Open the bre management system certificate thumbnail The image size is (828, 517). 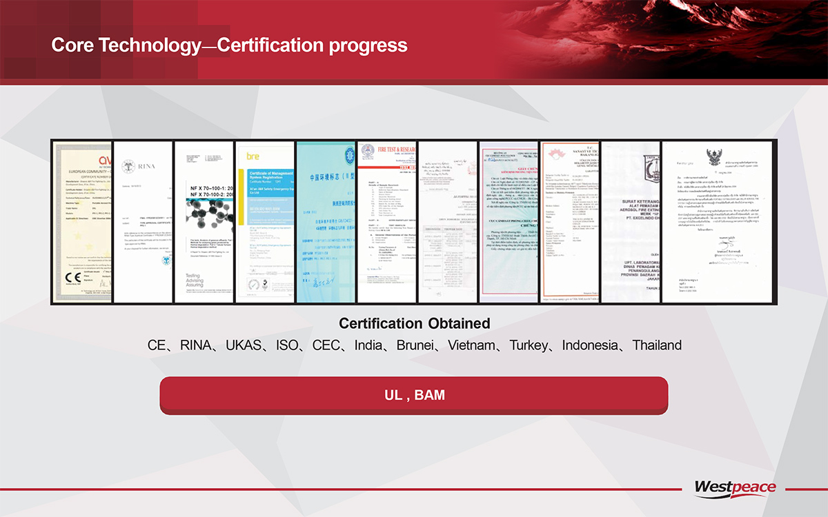264,222
